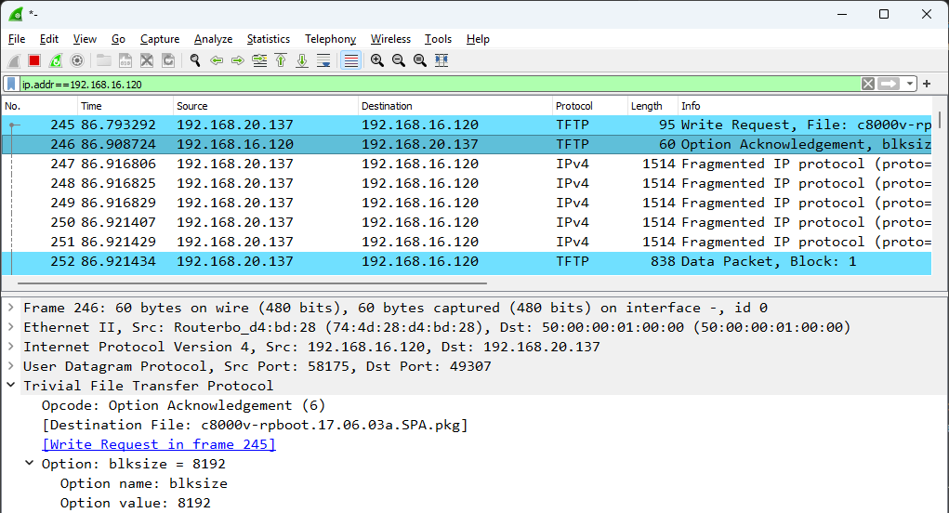
Task: Jump to the first packet icon
Action: coord(281,60)
